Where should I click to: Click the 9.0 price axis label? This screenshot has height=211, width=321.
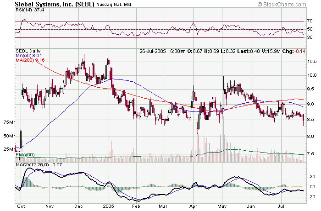point(311,104)
